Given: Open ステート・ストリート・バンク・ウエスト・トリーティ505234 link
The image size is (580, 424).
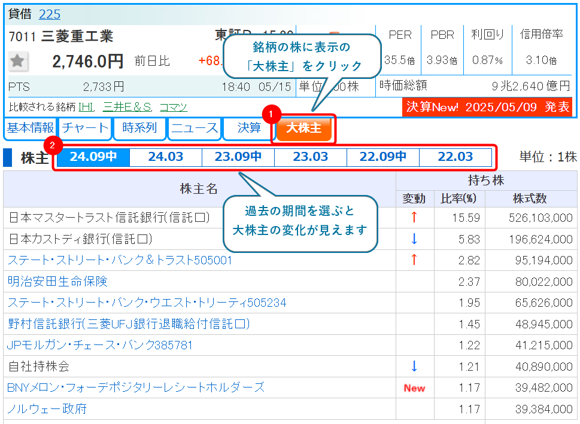Looking at the screenshot, I should pos(147,303).
